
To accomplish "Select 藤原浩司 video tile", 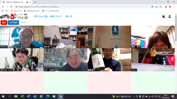I will coord(109,60).
